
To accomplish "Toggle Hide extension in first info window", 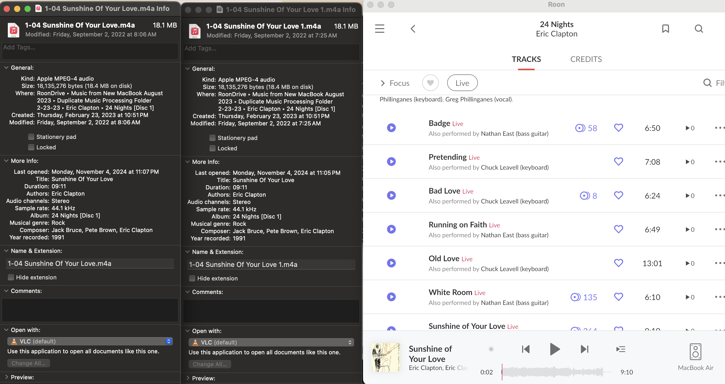I will (11, 277).
